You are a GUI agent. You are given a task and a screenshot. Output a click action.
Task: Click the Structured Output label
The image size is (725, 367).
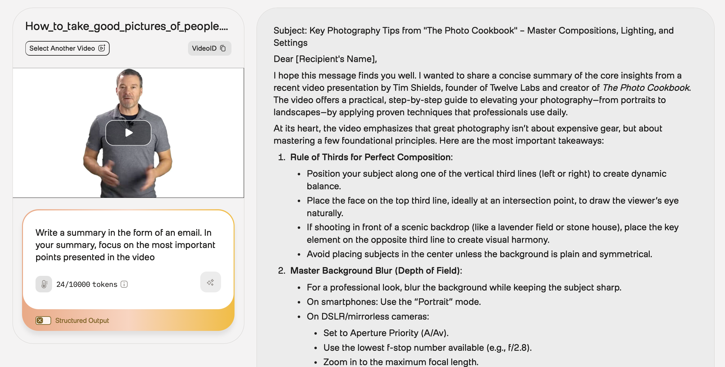coord(82,321)
